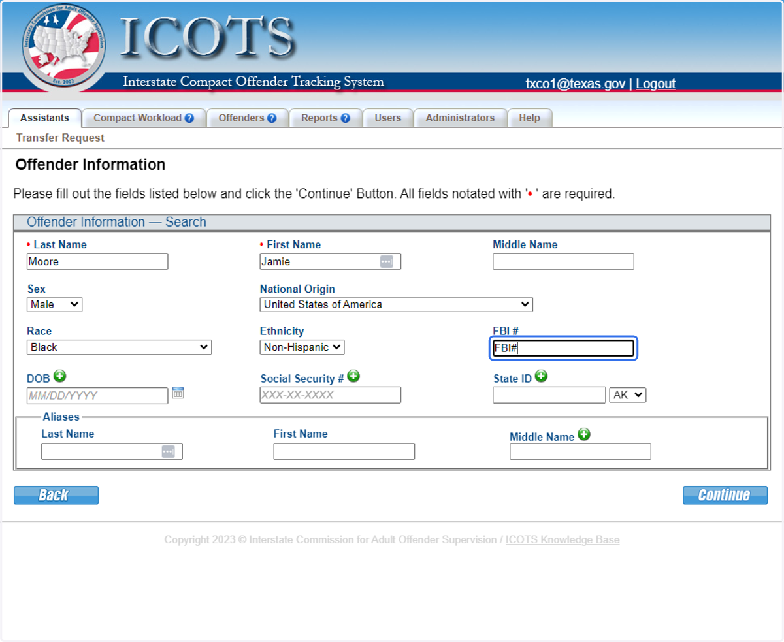Viewport: 784px width, 642px height.
Task: Click the Social Security # input field
Action: [330, 395]
